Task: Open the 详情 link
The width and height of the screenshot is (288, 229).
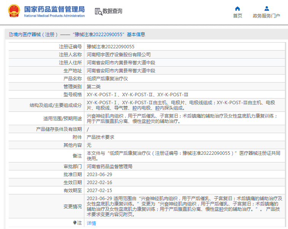Action: (91, 223)
